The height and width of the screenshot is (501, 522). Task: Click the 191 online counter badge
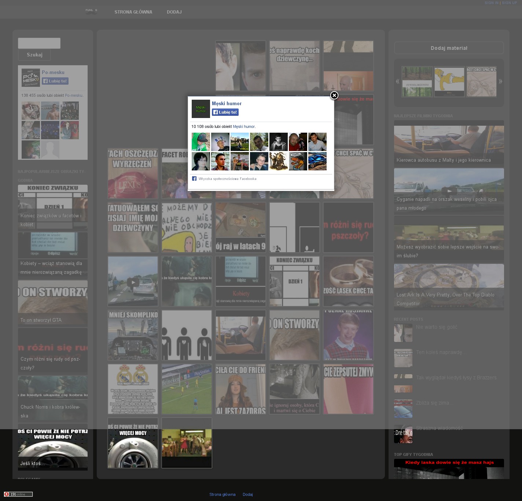pyautogui.click(x=18, y=494)
